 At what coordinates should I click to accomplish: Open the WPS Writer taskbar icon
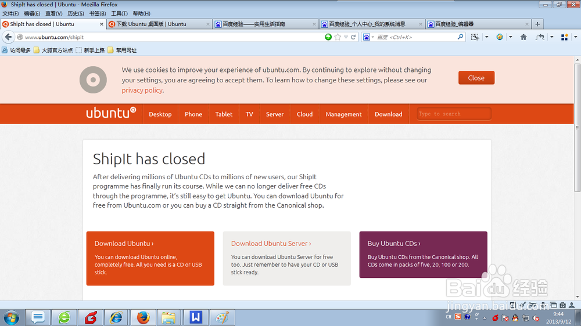[x=196, y=317]
